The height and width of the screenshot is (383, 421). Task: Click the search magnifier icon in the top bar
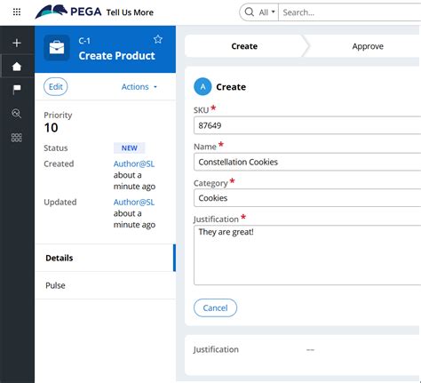tap(250, 12)
